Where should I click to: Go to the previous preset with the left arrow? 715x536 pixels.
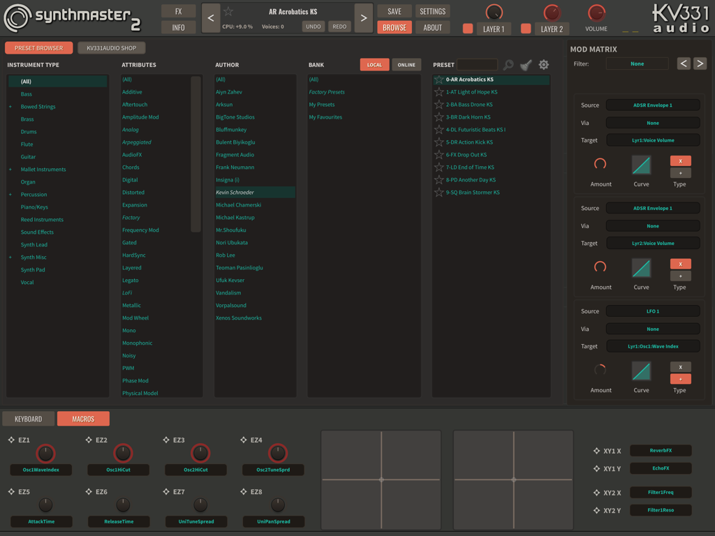[209, 17]
